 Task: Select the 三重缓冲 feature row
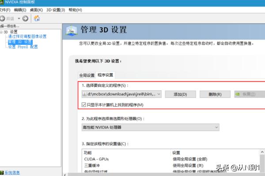click(x=170, y=165)
